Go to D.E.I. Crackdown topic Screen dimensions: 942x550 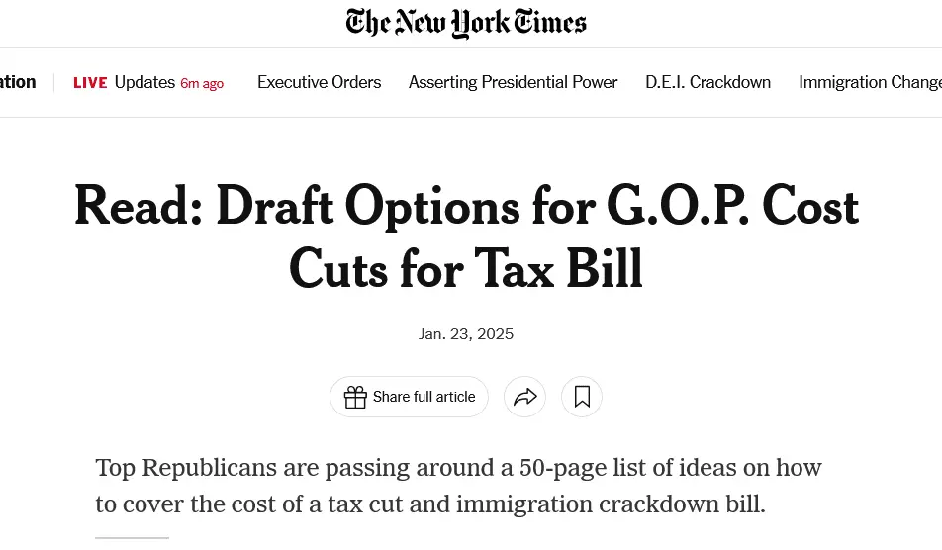pos(707,82)
